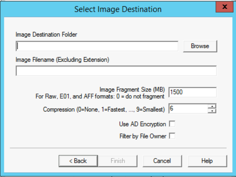The height and width of the screenshot is (177, 236).
Task: Increase compression level with up arrow
Action: pos(212,106)
